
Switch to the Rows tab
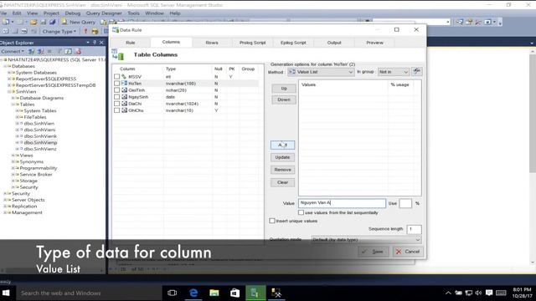212,43
